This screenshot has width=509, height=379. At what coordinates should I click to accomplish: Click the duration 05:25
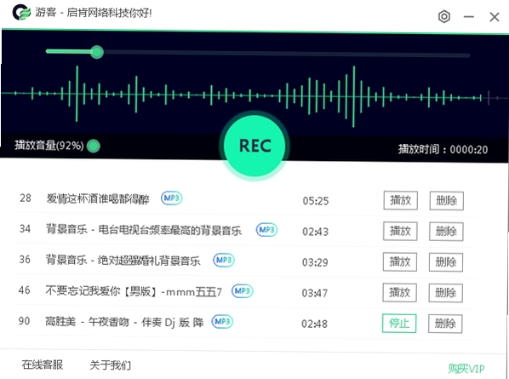(316, 201)
